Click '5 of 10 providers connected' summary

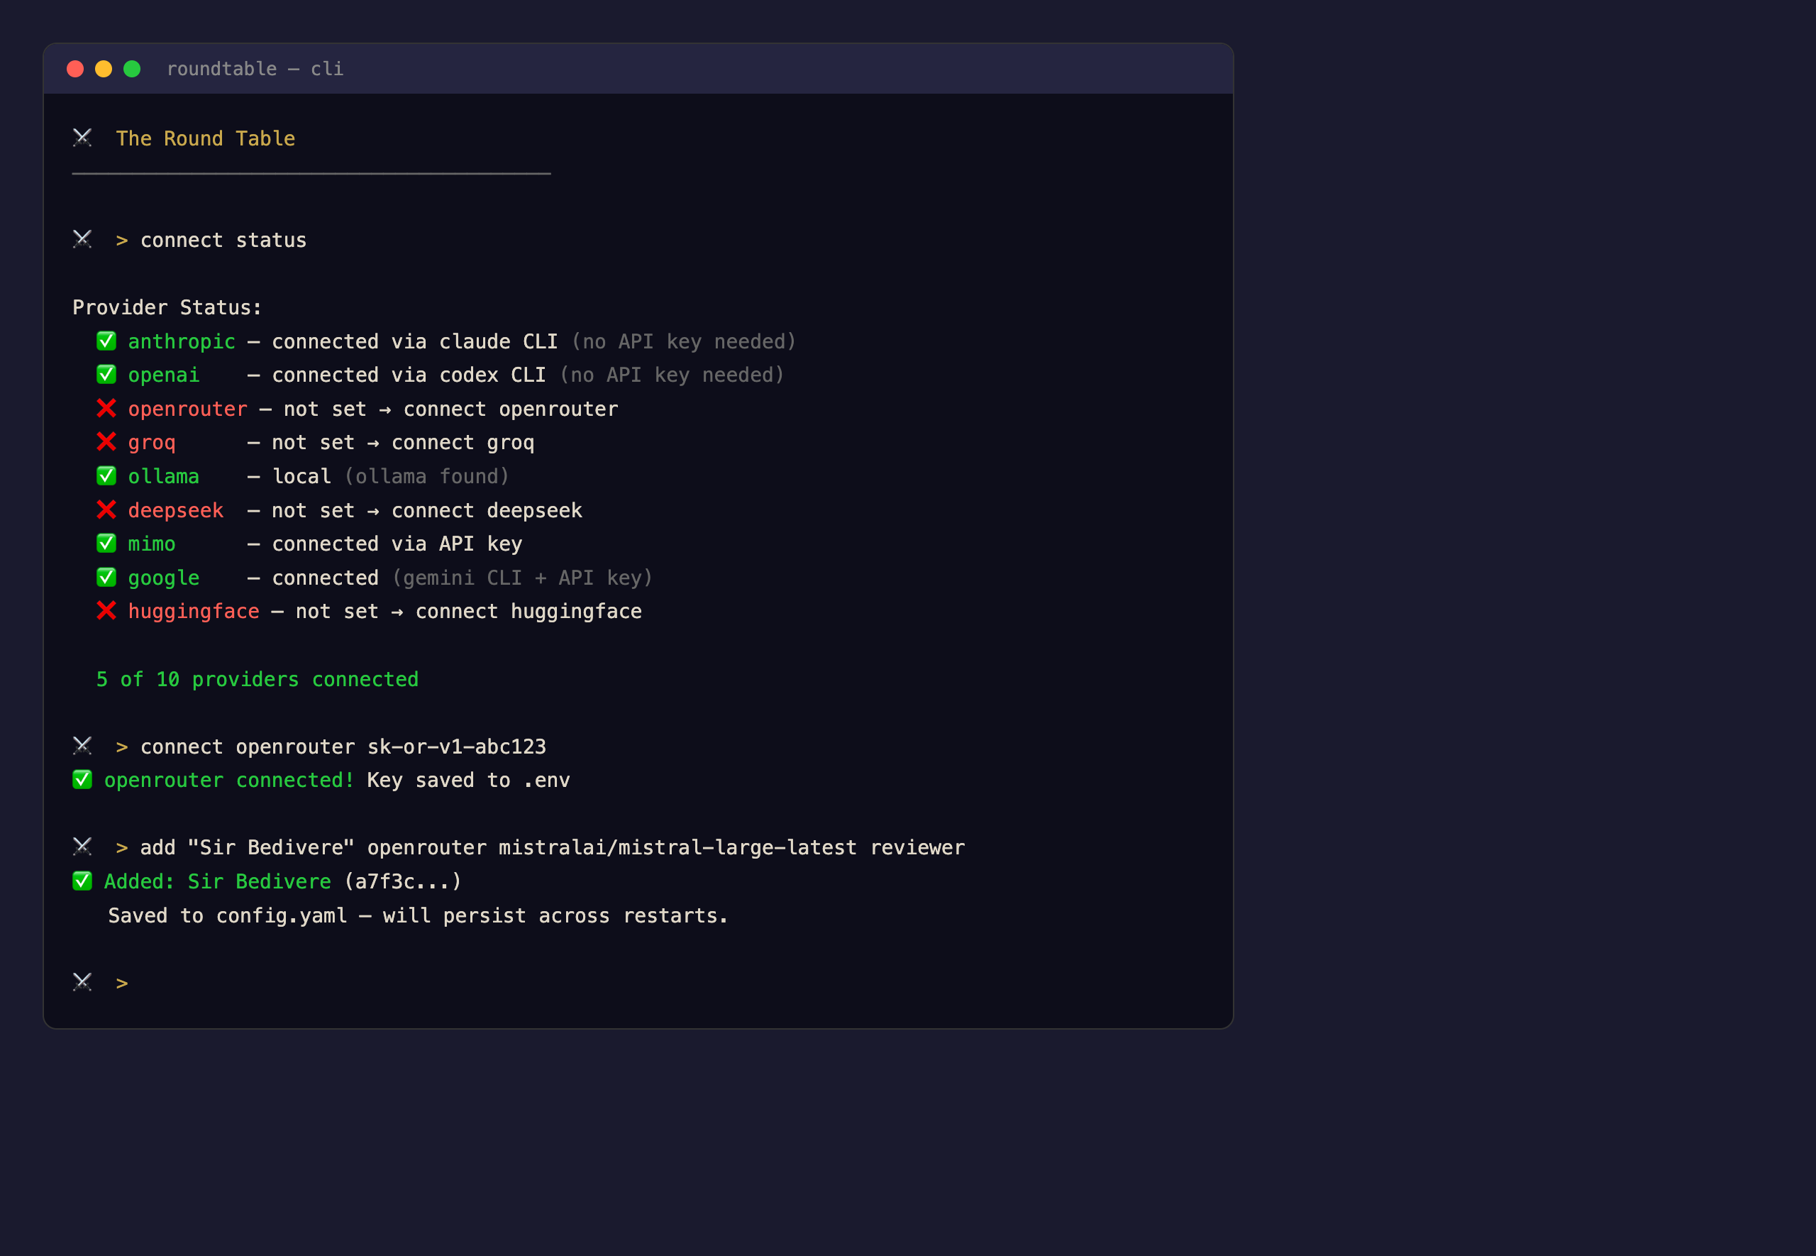[x=258, y=679]
